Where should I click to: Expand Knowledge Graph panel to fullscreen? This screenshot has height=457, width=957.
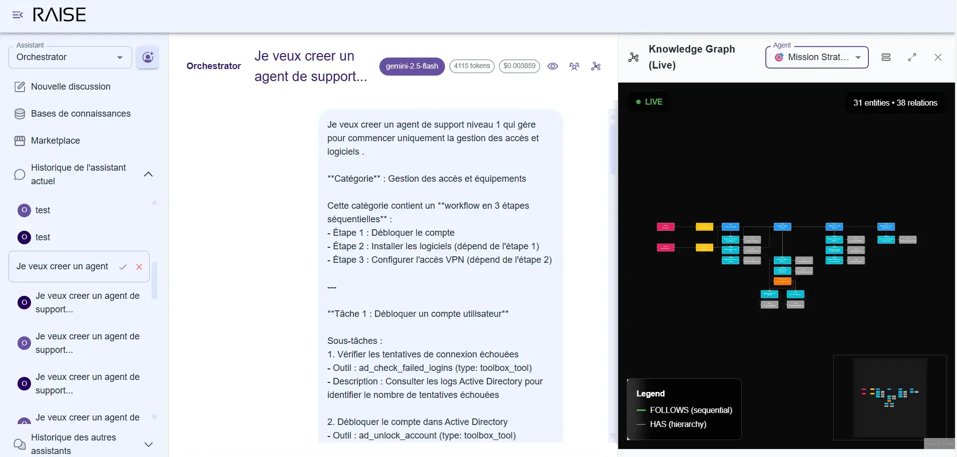[912, 58]
